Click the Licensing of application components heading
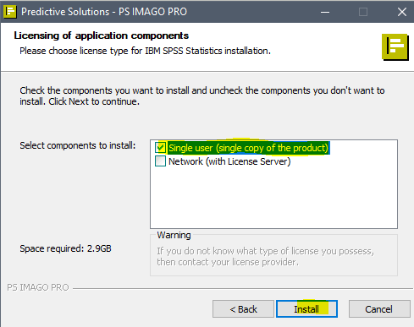Viewport: 414px width, 327px height. tap(102, 35)
